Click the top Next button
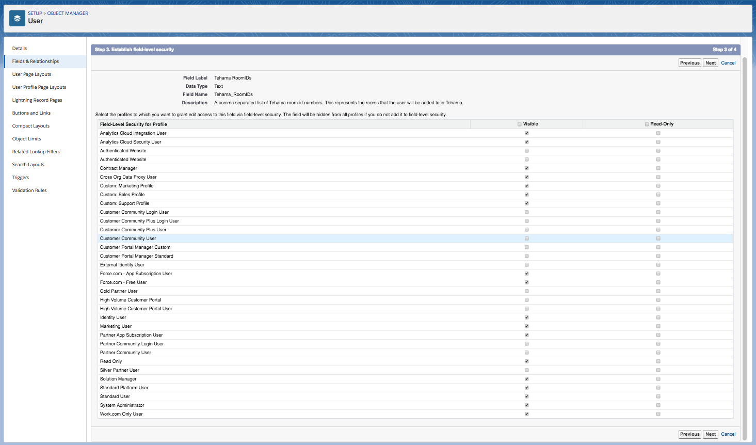756x445 pixels. click(x=711, y=63)
